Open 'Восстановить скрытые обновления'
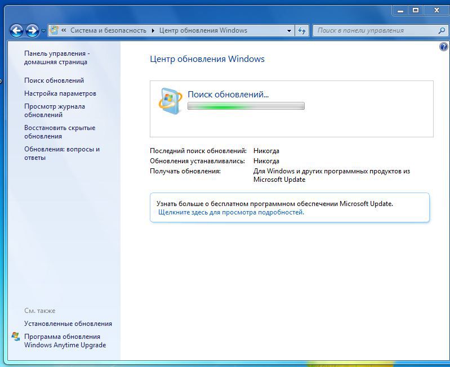The image size is (450, 367). pos(60,132)
